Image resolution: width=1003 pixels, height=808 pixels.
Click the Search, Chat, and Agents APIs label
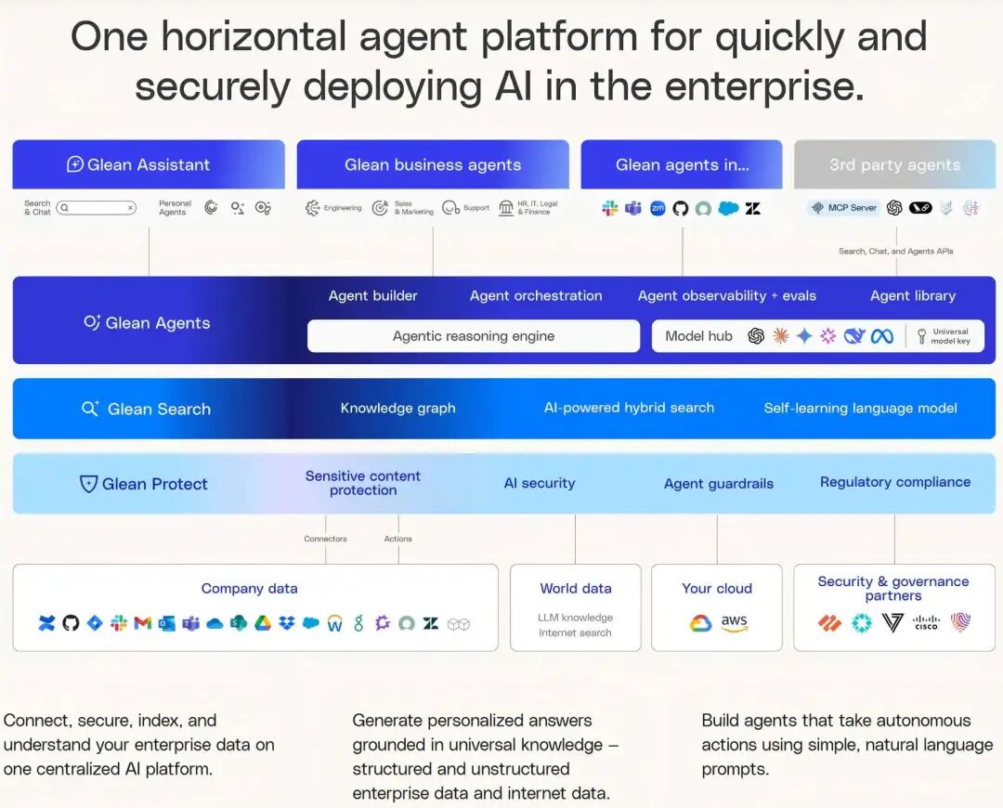click(x=895, y=252)
